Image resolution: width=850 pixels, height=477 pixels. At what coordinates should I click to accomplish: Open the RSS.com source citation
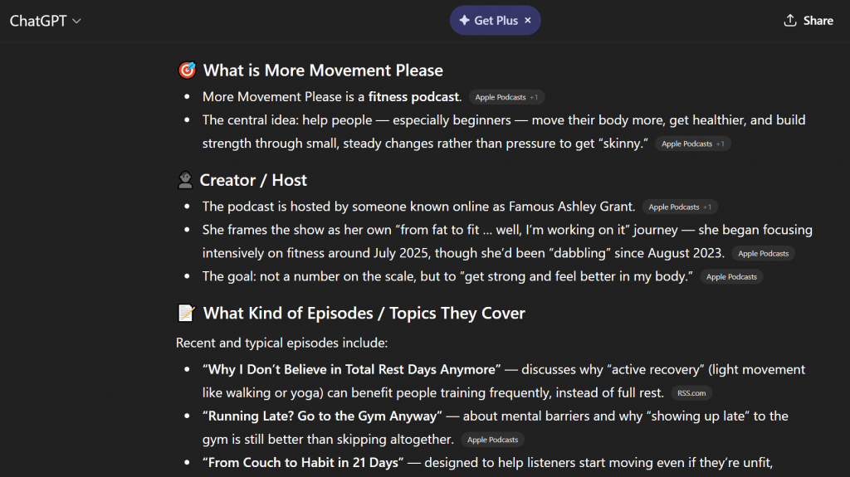(x=691, y=392)
